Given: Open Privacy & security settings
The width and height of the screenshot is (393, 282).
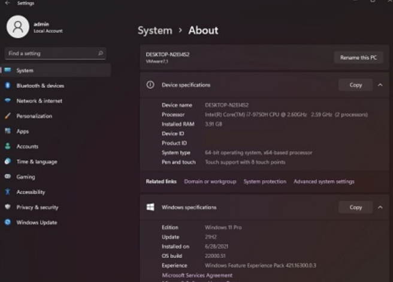Looking at the screenshot, I should coord(37,207).
